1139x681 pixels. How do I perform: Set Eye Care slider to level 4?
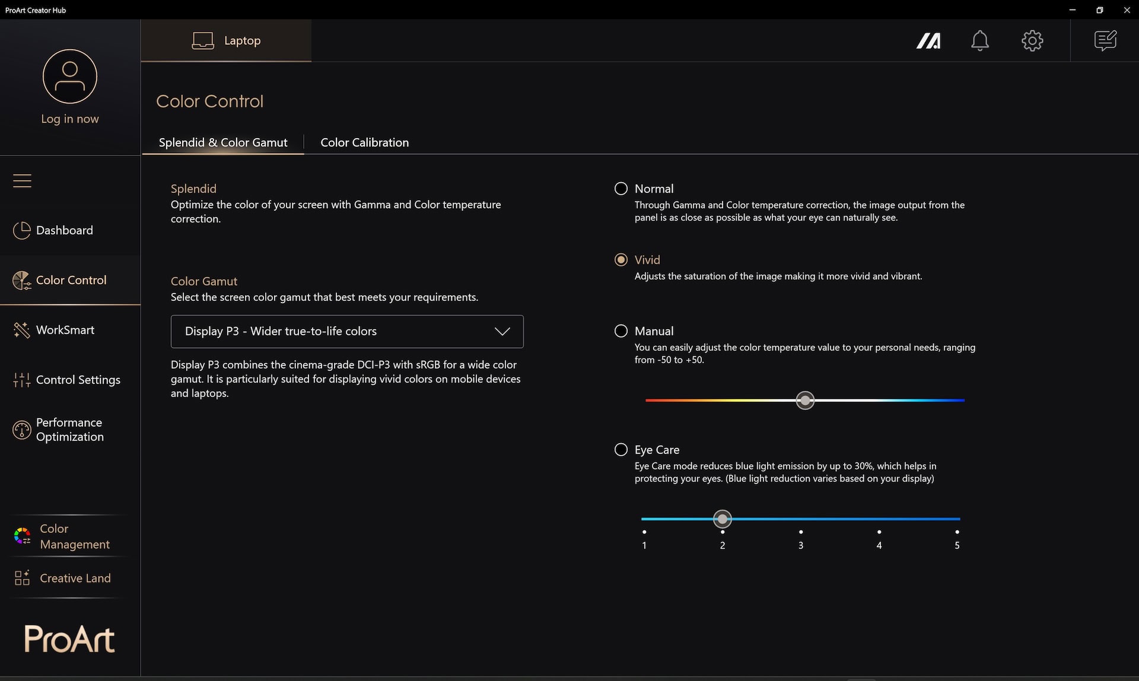click(879, 519)
